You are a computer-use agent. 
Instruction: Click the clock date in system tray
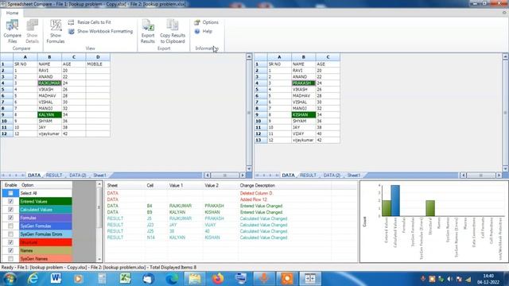pos(488,282)
